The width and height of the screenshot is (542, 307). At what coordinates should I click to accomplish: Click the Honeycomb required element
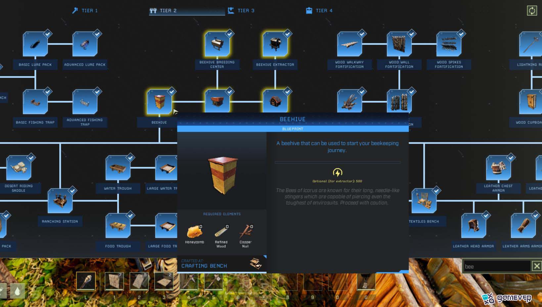[195, 234]
